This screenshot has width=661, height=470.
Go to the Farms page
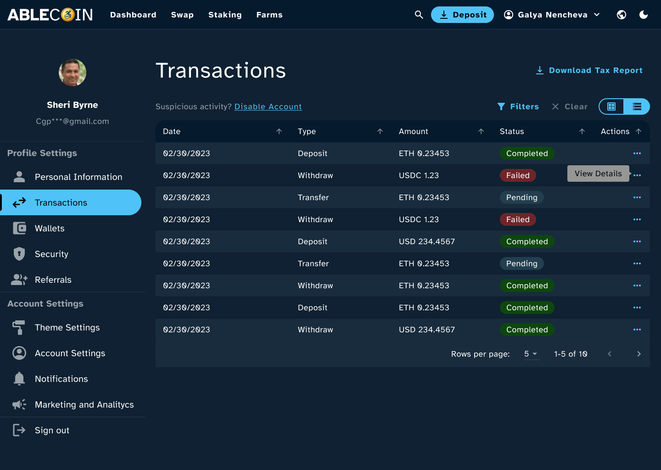pyautogui.click(x=269, y=15)
